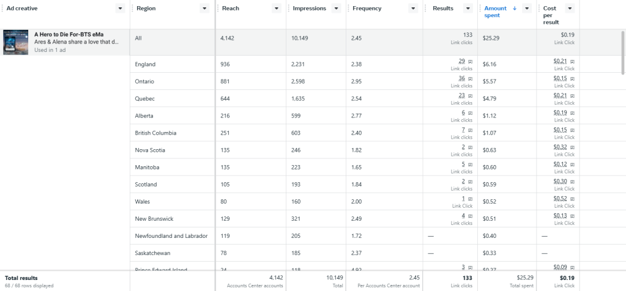Click the icon next to Manitoba's 5 results

(x=471, y=164)
